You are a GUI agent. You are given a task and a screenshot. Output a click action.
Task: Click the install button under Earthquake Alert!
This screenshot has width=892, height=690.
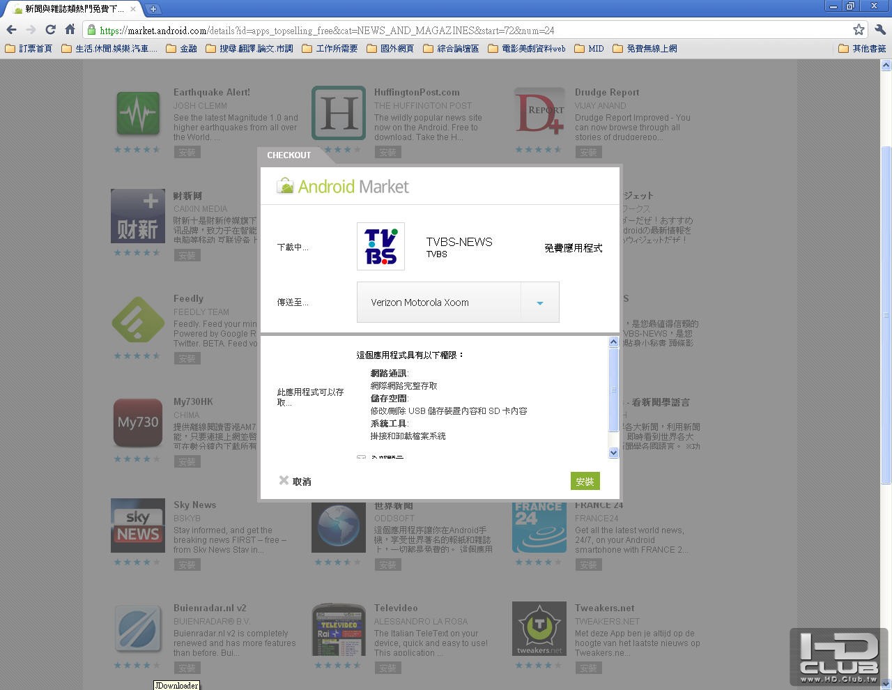[x=187, y=152]
